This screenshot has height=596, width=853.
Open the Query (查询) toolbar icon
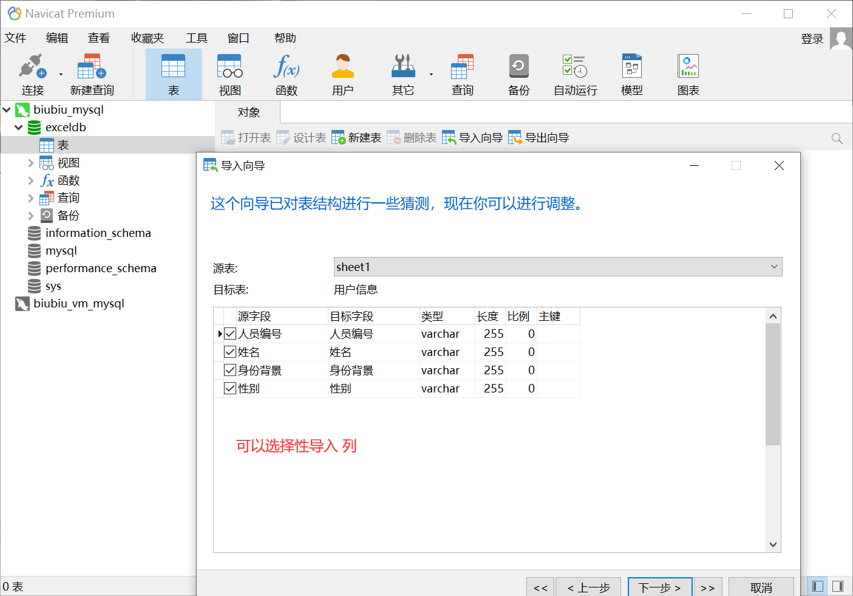click(462, 74)
